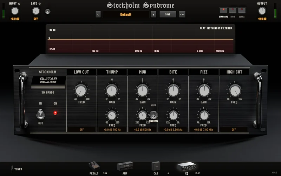The width and height of the screenshot is (281, 176).
Task: Open the Tuner fork icon
Action: pyautogui.click(x=12, y=169)
